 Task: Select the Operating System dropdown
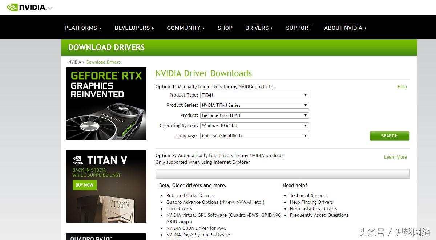tap(254, 126)
